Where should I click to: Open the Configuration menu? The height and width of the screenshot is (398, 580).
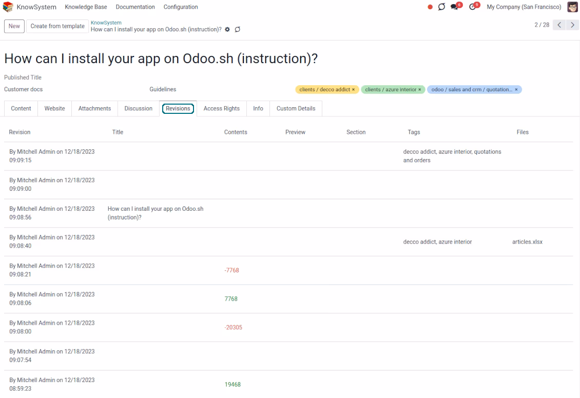coord(181,7)
